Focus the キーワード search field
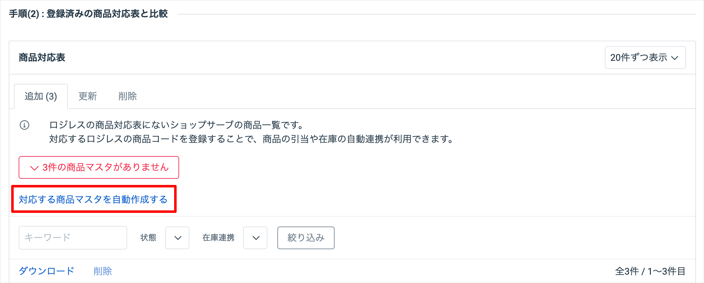 (73, 238)
